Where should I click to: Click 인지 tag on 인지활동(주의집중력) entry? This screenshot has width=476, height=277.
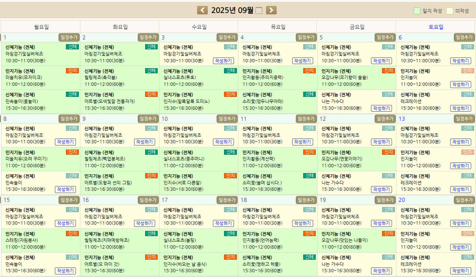[x=309, y=71]
